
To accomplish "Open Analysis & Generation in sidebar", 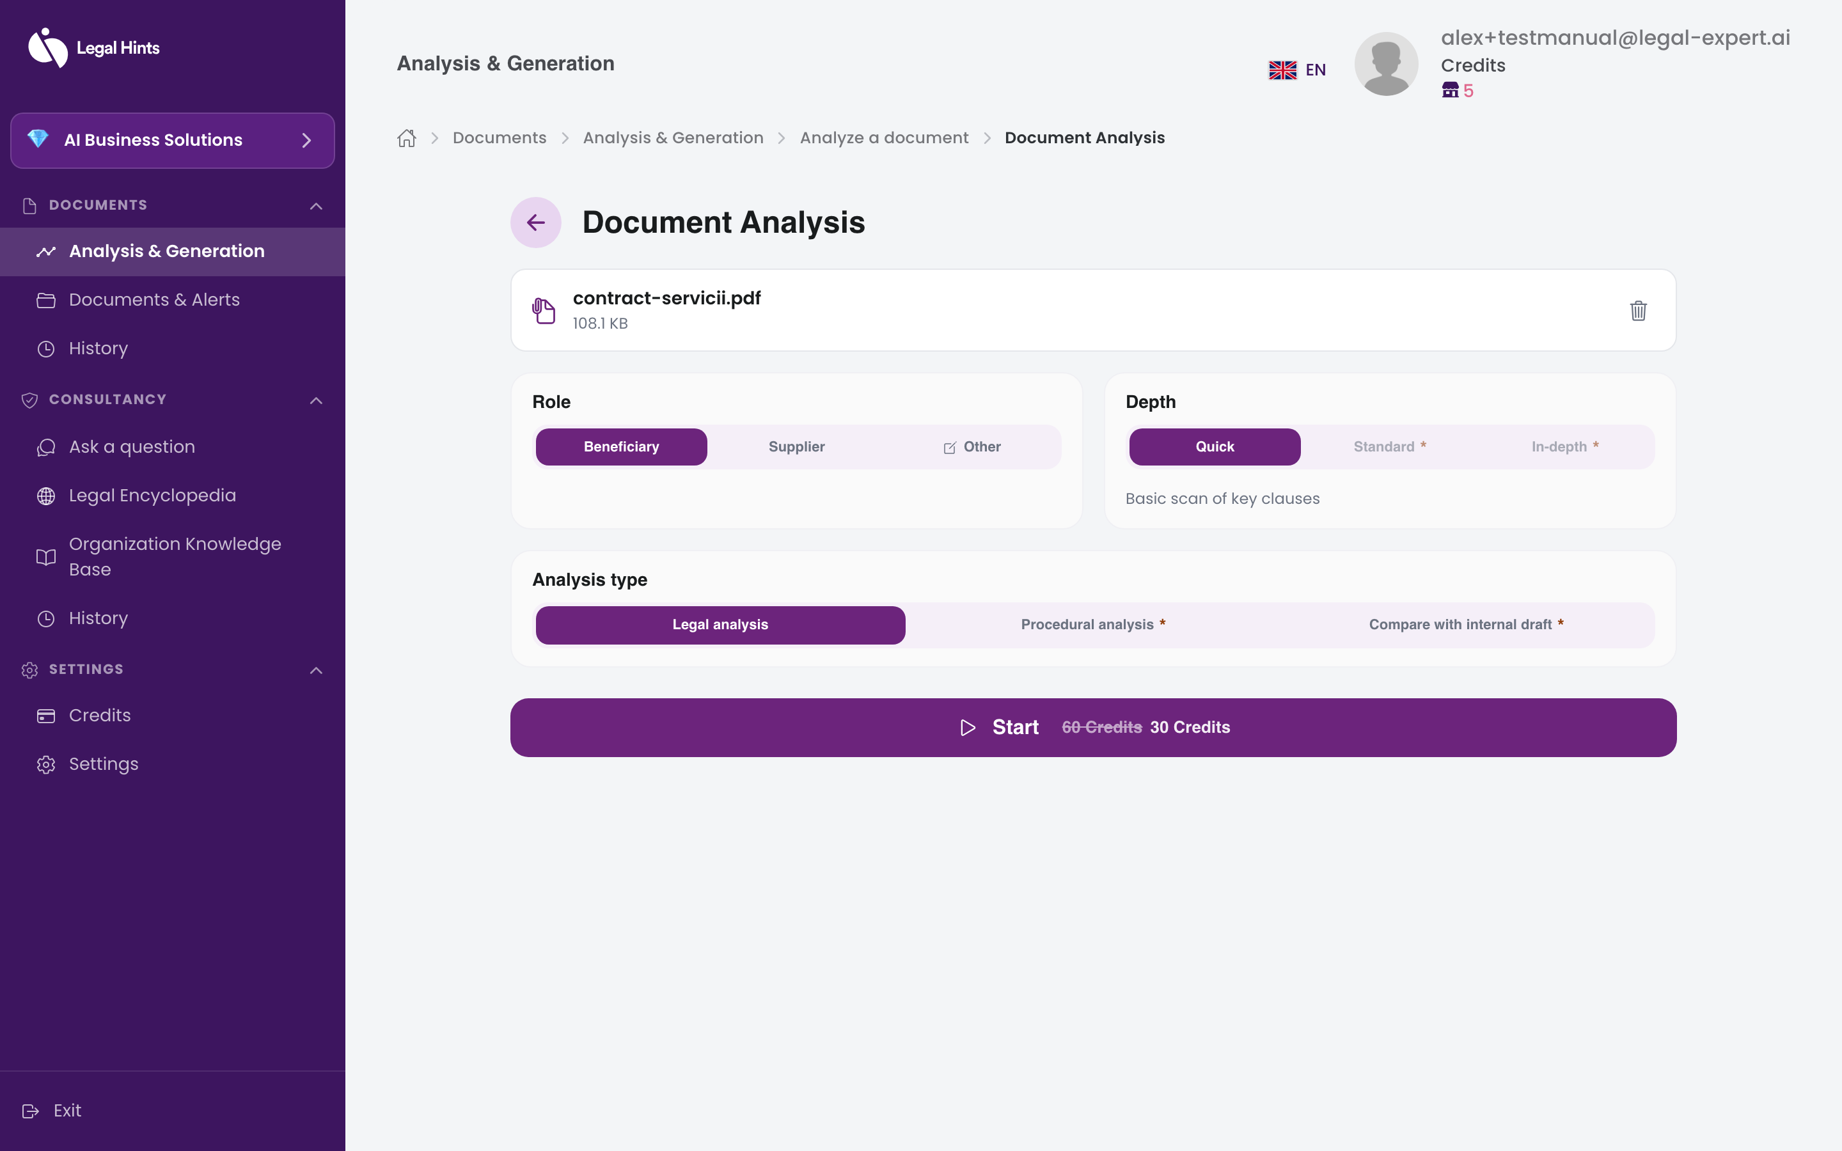I will coord(172,251).
